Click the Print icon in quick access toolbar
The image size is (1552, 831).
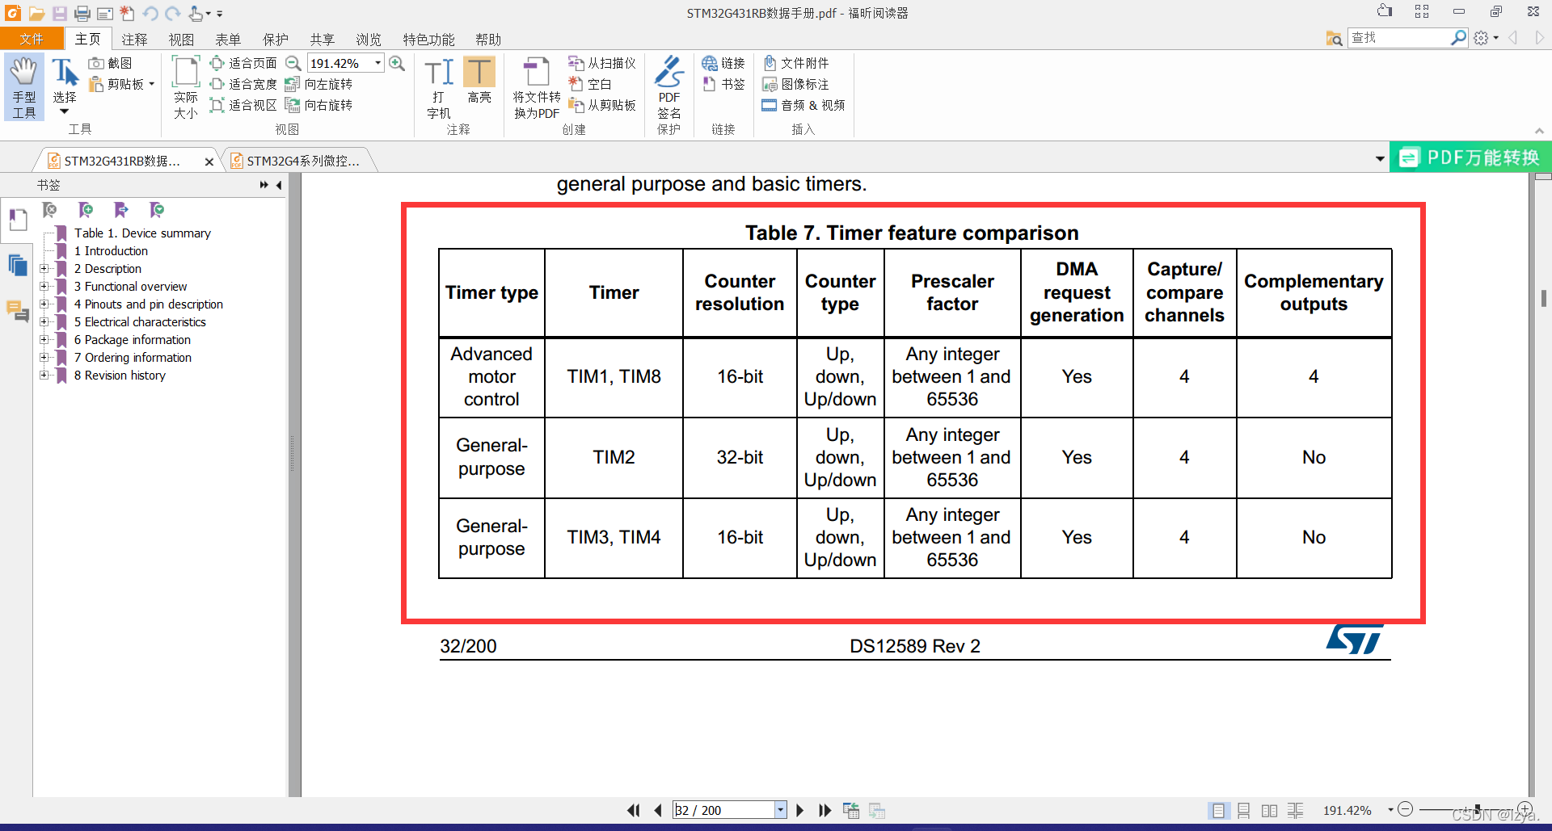(82, 13)
